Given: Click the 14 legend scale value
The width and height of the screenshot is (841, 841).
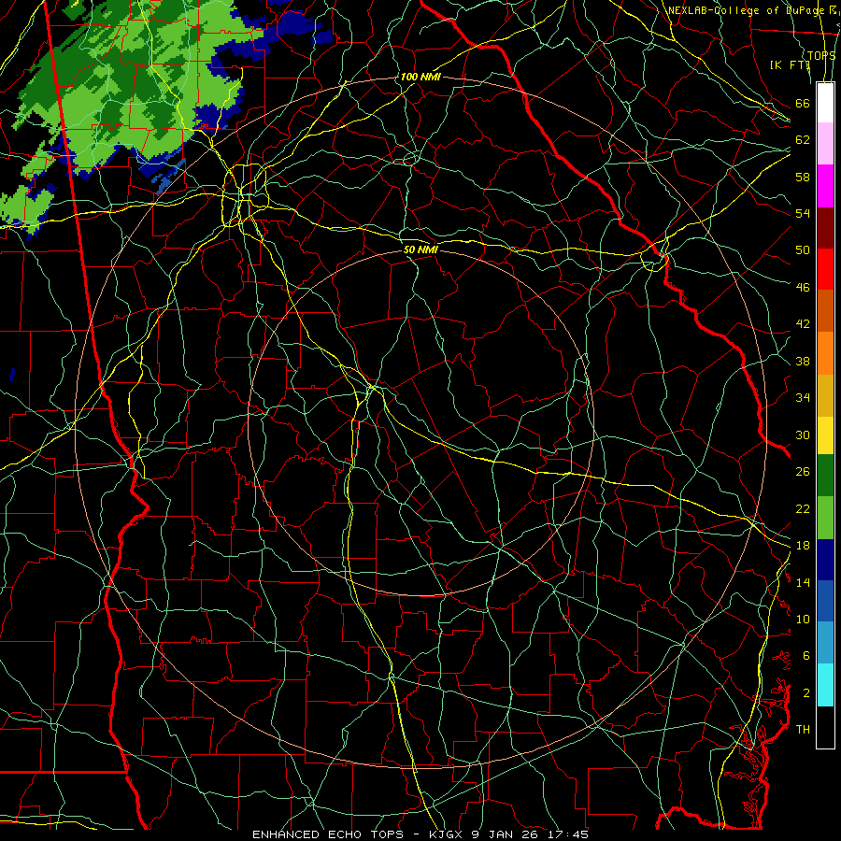Looking at the screenshot, I should pyautogui.click(x=803, y=582).
